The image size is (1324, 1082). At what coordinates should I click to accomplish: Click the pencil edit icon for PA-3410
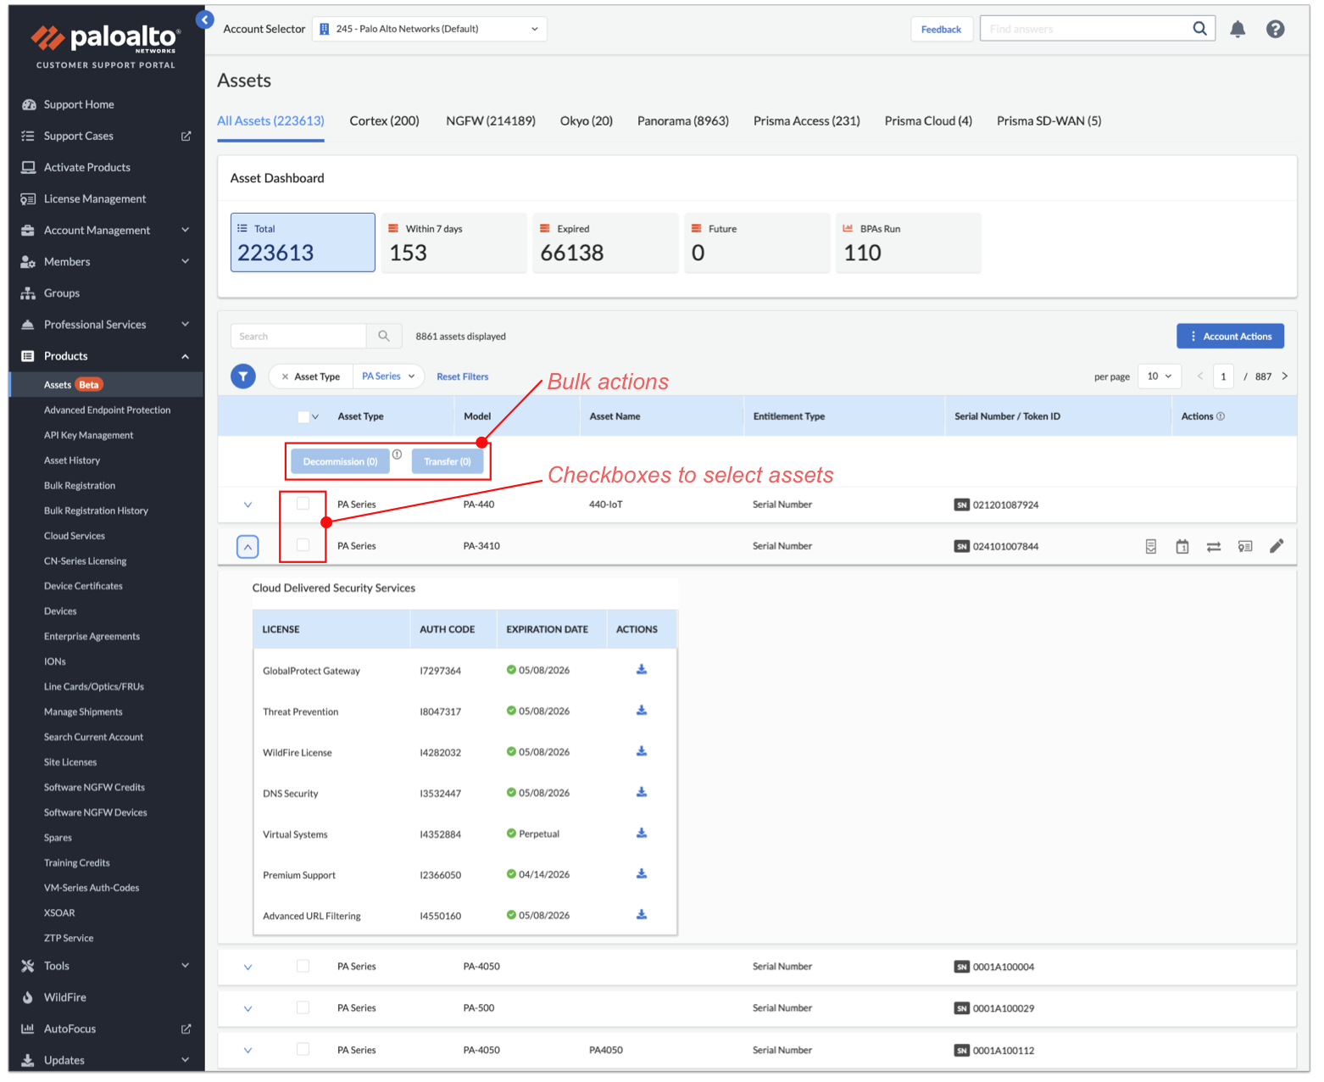tap(1276, 546)
